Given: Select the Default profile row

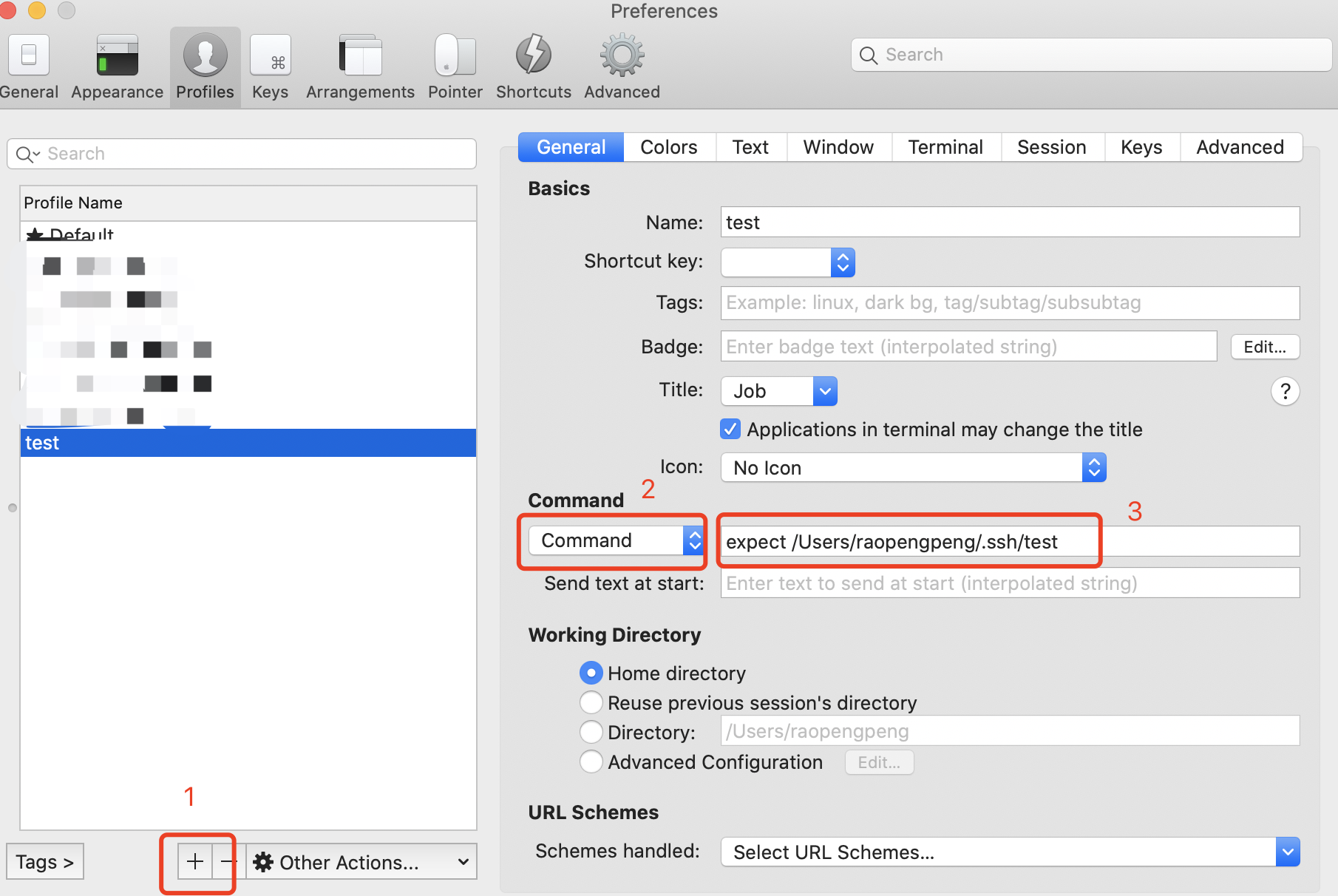Looking at the screenshot, I should [248, 233].
